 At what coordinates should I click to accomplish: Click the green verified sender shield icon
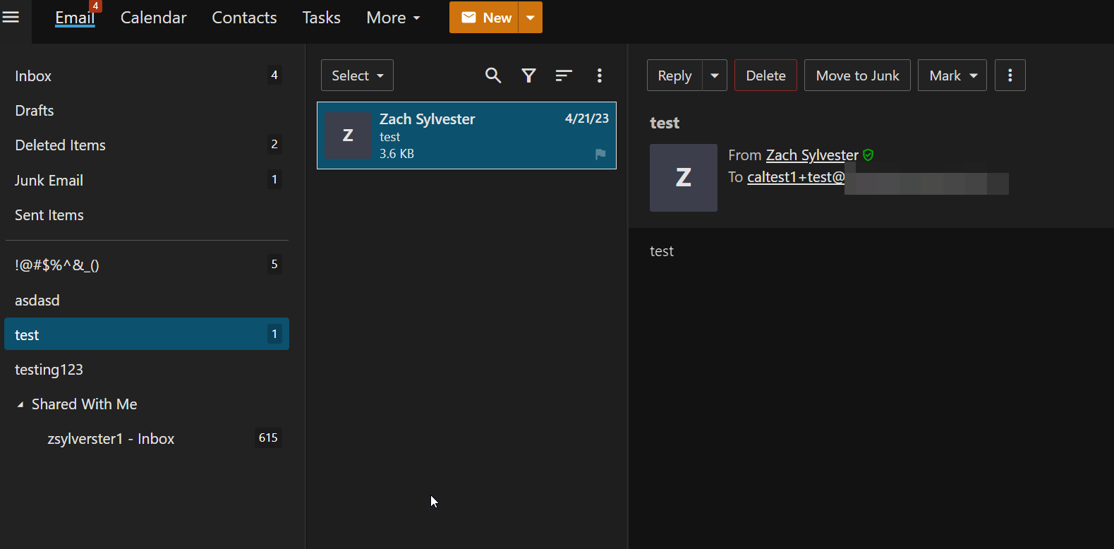[868, 155]
